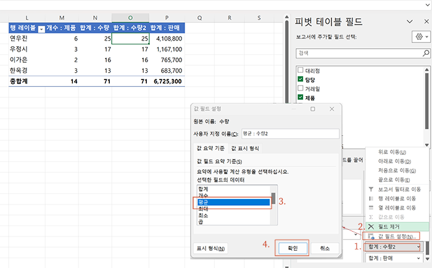Click the field list scroll-up arrow
432x268 pixels.
pyautogui.click(x=426, y=70)
